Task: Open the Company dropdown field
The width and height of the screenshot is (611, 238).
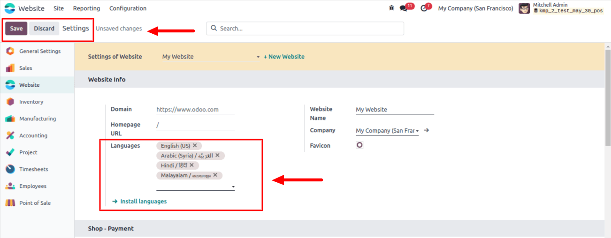Action: (x=387, y=131)
